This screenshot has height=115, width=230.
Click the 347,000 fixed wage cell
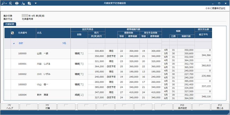point(99,92)
